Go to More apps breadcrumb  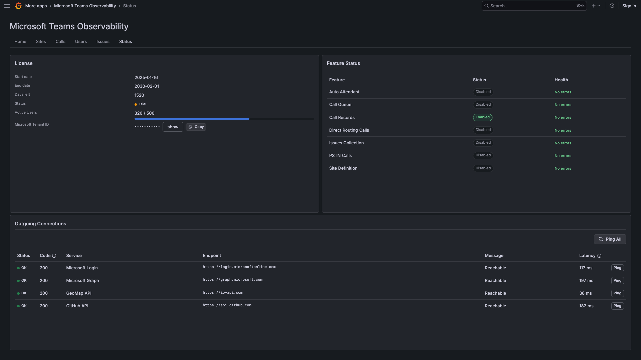[36, 6]
